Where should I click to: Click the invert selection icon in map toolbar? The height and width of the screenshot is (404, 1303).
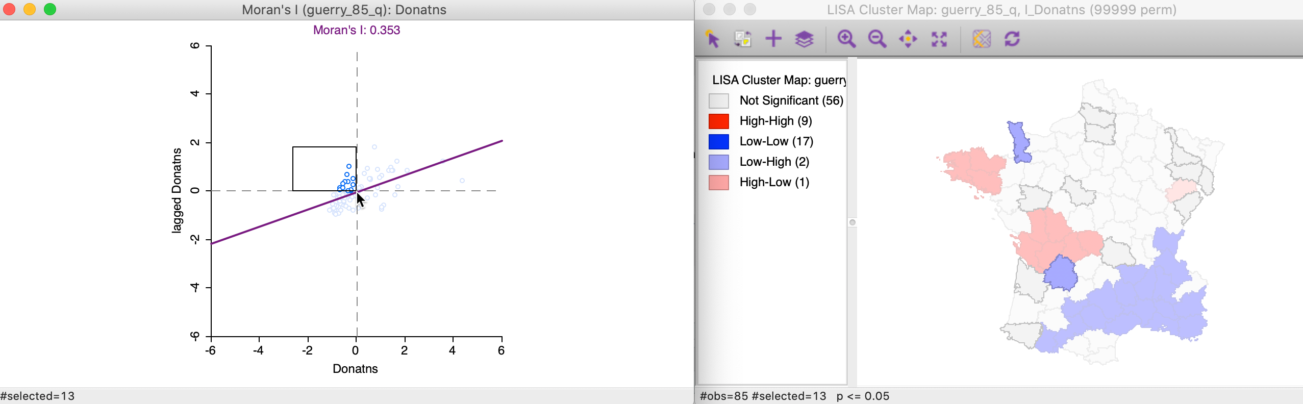[x=743, y=39]
